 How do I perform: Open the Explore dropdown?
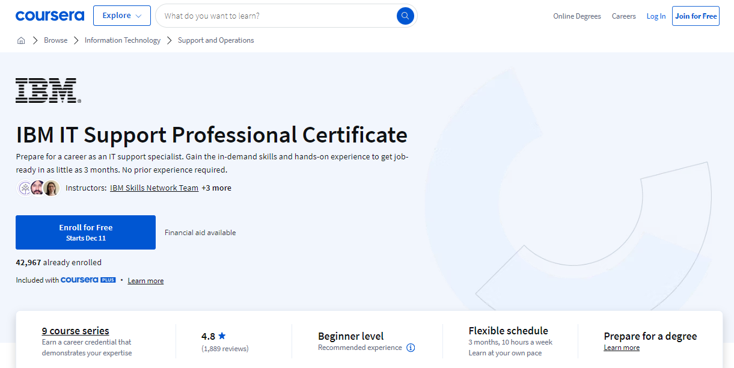(122, 16)
